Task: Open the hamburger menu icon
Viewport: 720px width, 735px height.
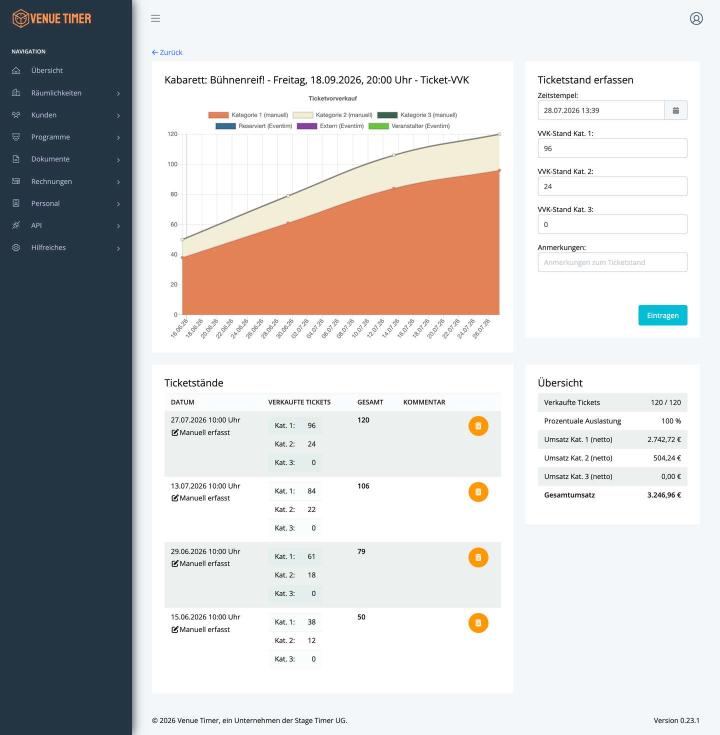Action: pos(155,18)
